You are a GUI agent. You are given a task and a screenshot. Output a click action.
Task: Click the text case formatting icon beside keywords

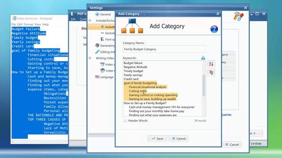pos(211,72)
